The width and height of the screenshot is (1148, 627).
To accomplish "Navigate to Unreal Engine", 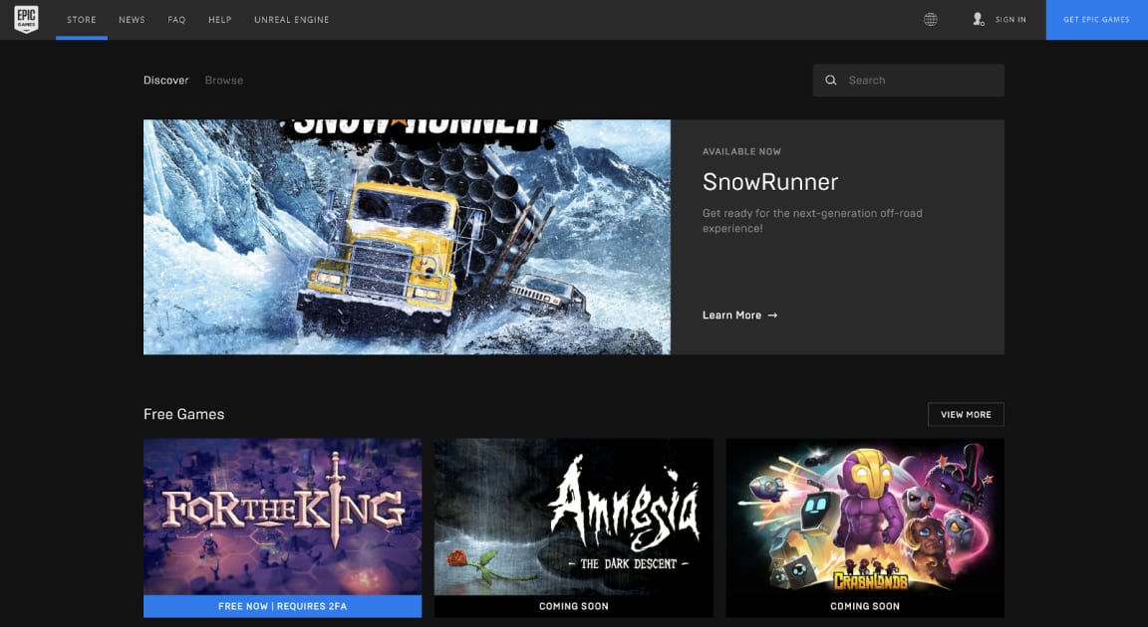I will (x=291, y=20).
